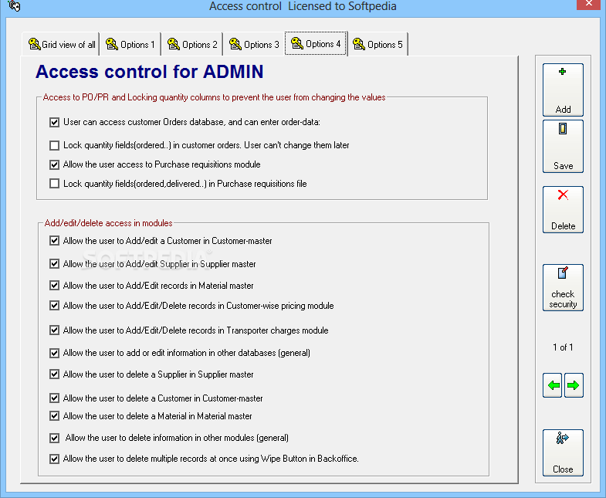Click 'Access to PO/PR and Locking' group label

pos(214,97)
